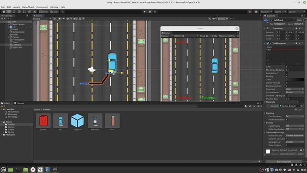The width and height of the screenshot is (307, 173).
Task: Open the Window menu
Action: 54,7
